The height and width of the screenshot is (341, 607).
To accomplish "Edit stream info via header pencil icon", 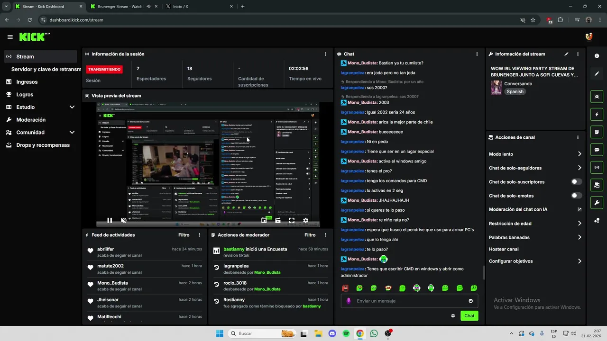I will (566, 54).
